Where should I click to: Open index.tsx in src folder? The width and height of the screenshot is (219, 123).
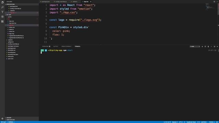click(x=12, y=31)
